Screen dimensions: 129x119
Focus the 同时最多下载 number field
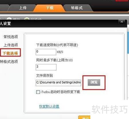coord(46,67)
